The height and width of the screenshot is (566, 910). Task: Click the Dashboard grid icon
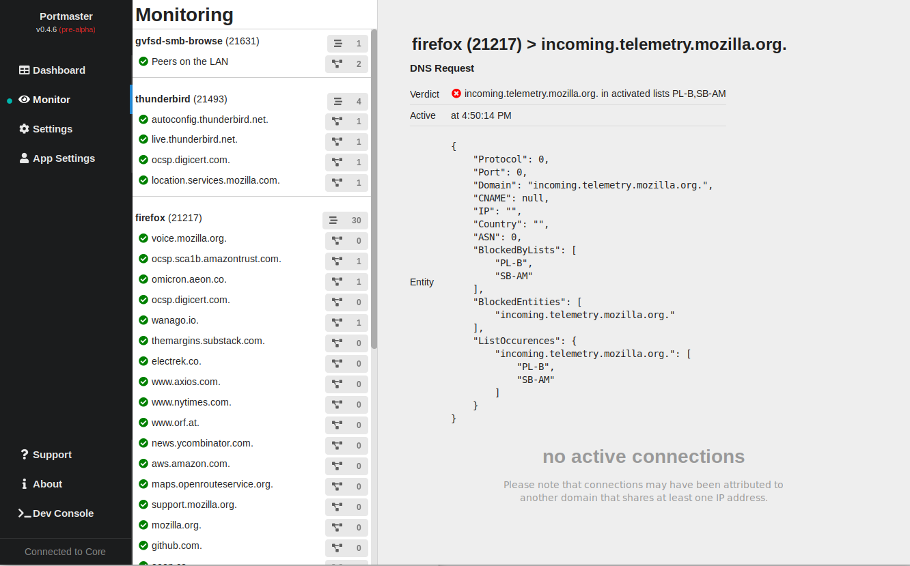(x=24, y=70)
